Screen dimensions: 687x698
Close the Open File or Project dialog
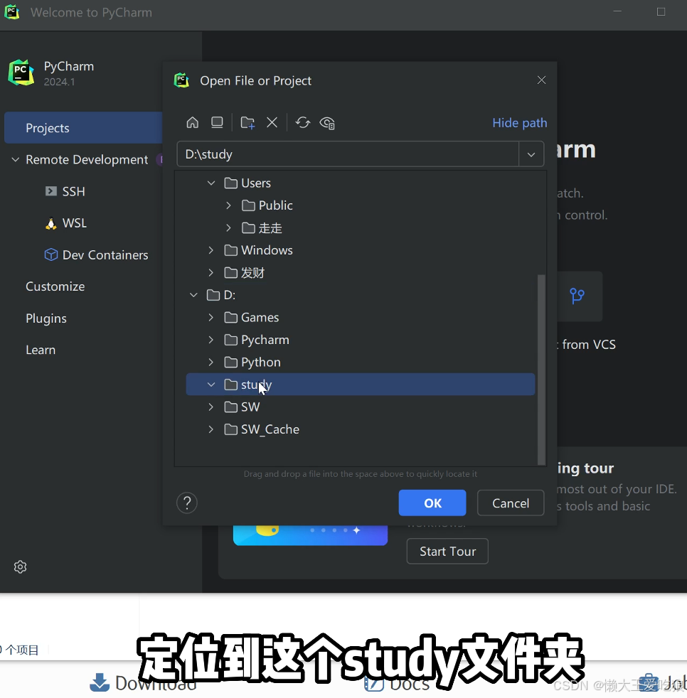click(541, 80)
